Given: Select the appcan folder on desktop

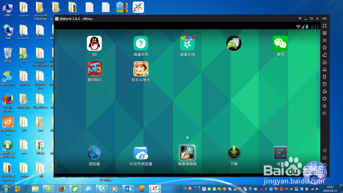Looking at the screenshot, I should point(24,10).
